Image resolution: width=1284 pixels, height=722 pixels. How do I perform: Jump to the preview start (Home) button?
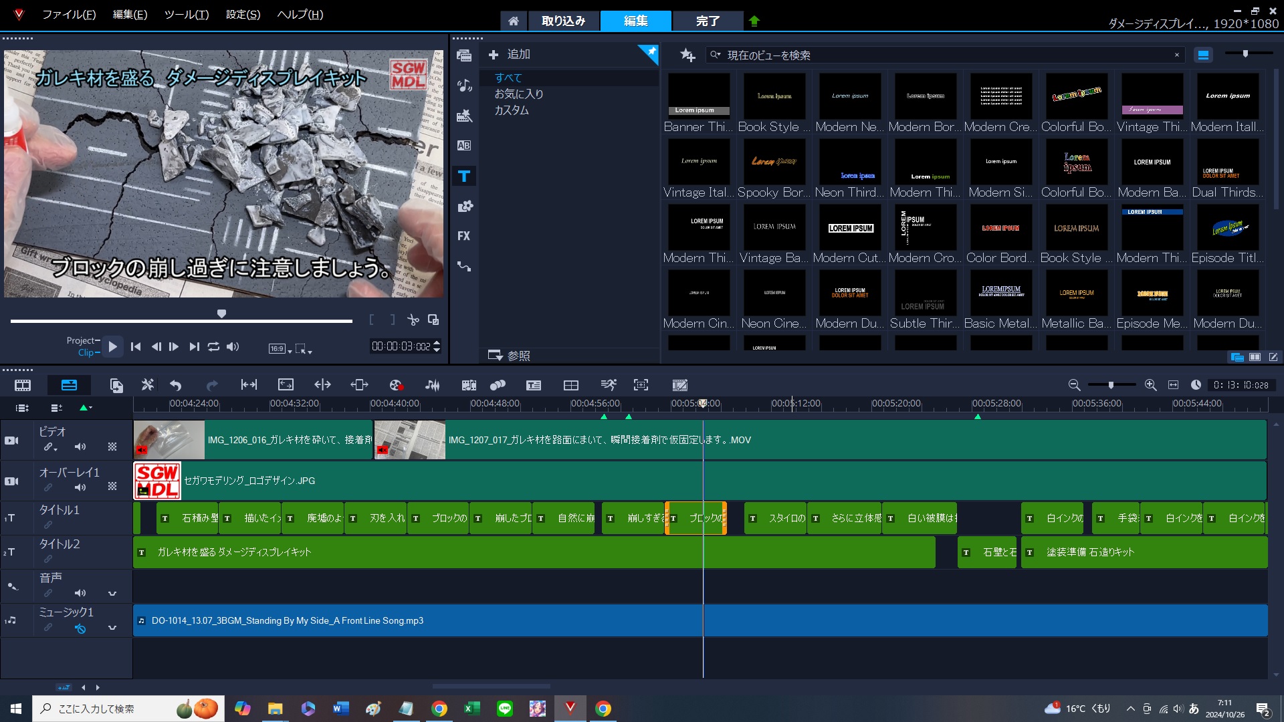(136, 346)
